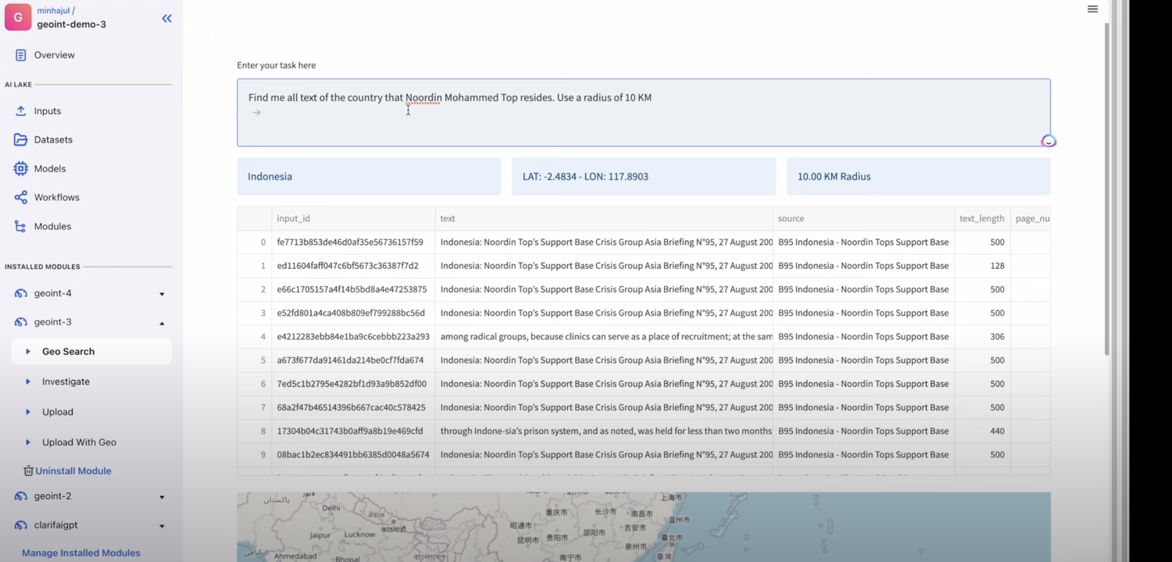Expand the geoint-2 module options
The height and width of the screenshot is (562, 1172).
click(x=163, y=496)
